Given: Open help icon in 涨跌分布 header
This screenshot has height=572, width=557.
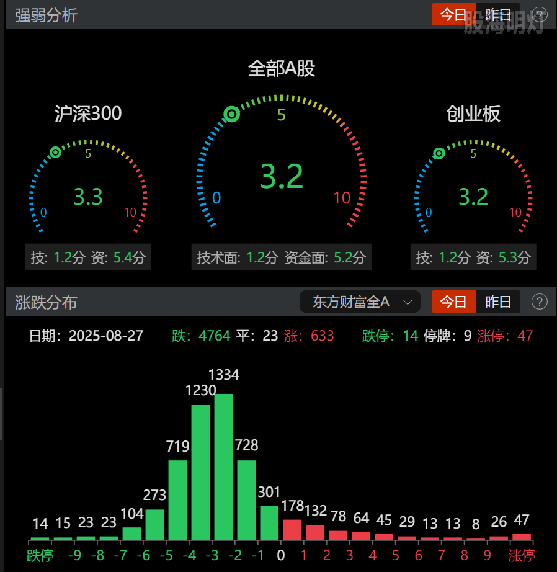Looking at the screenshot, I should 539,302.
